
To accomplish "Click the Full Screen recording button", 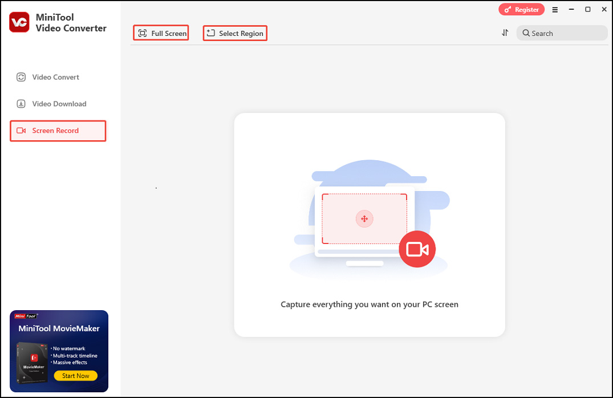I will (161, 33).
